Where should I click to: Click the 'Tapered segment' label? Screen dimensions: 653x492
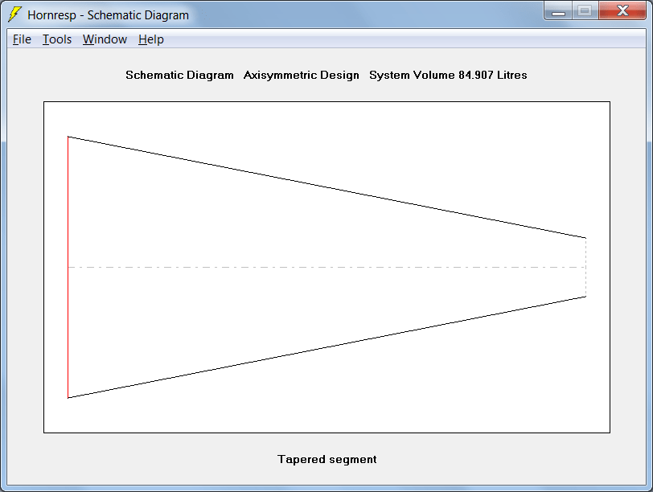(327, 459)
